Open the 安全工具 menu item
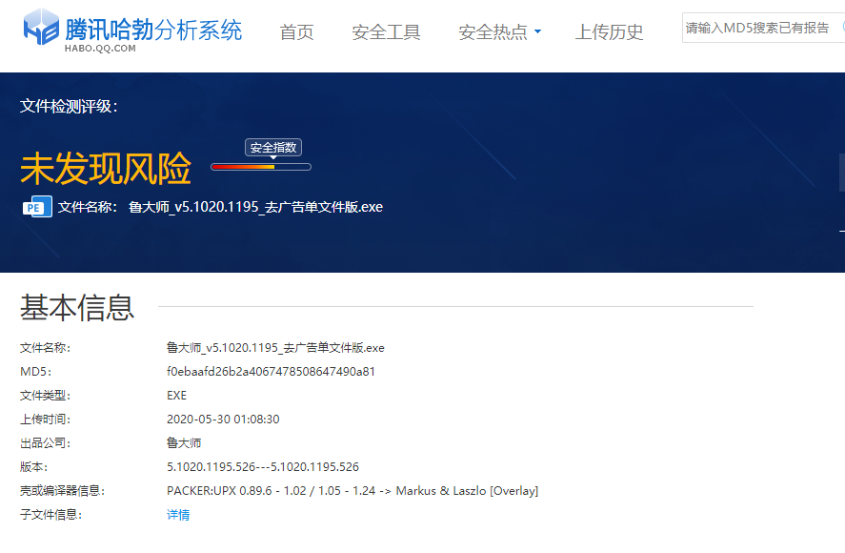 pos(386,31)
